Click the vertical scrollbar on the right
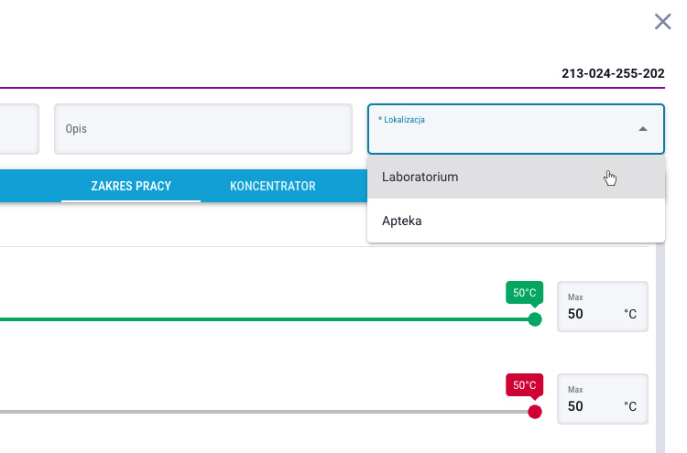The image size is (687, 453). 660,348
